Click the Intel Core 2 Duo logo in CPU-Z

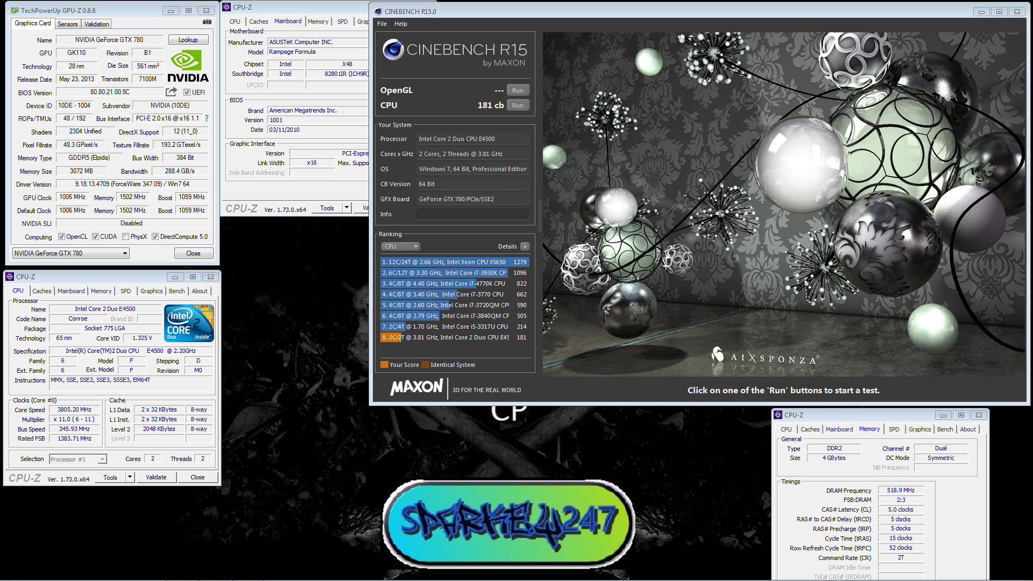point(189,323)
